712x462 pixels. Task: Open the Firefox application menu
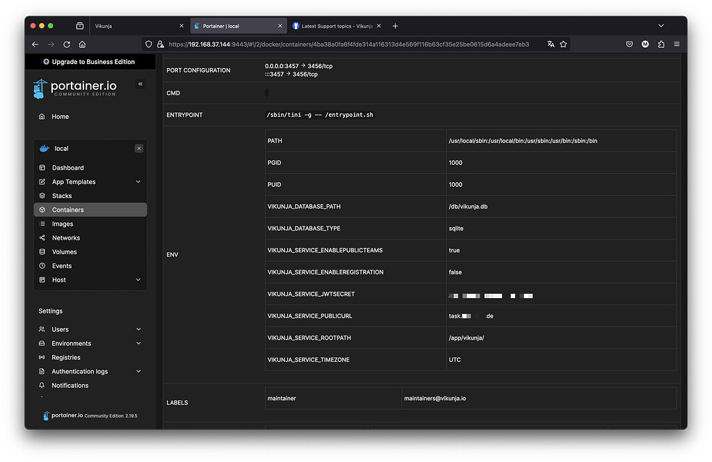[676, 43]
